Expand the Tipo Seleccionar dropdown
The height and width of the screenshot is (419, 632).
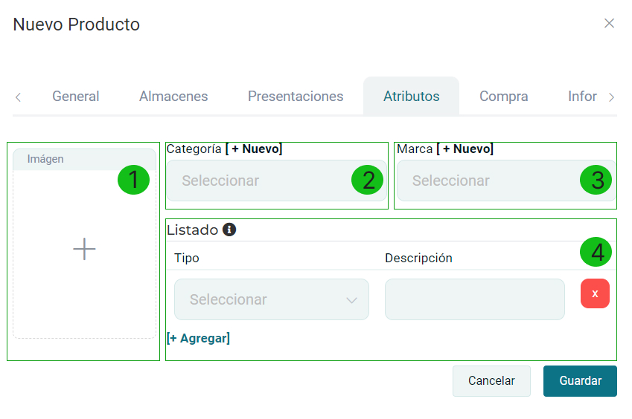tap(272, 299)
